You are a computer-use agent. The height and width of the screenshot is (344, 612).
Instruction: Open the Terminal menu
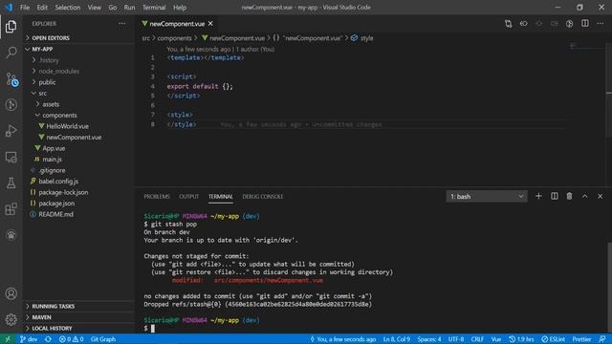(154, 8)
